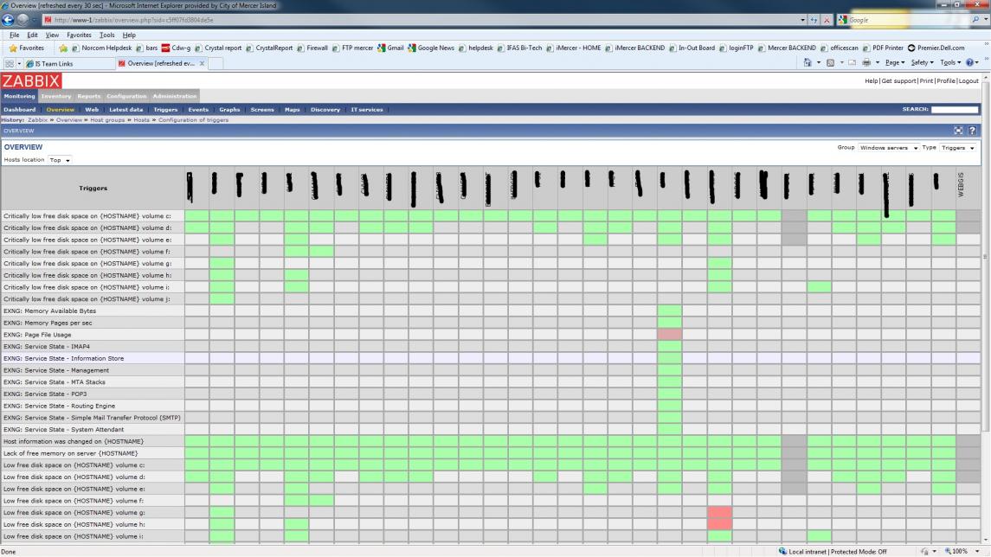Click the RSS feeds icon
This screenshot has width=991, height=557.
[x=831, y=62]
